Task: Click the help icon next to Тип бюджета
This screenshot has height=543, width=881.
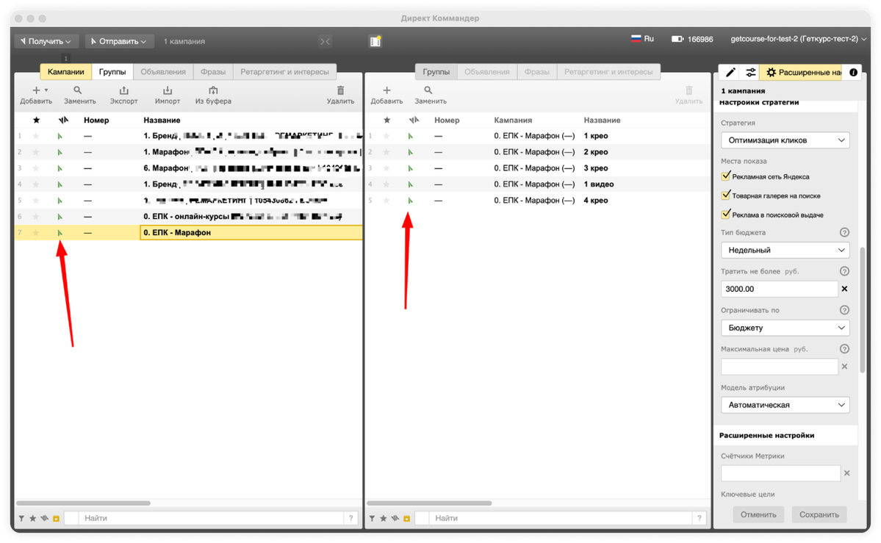Action: tap(844, 232)
